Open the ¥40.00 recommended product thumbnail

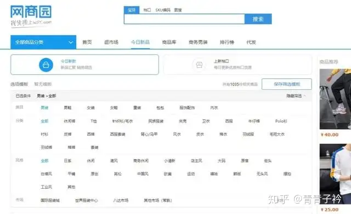[335, 99]
